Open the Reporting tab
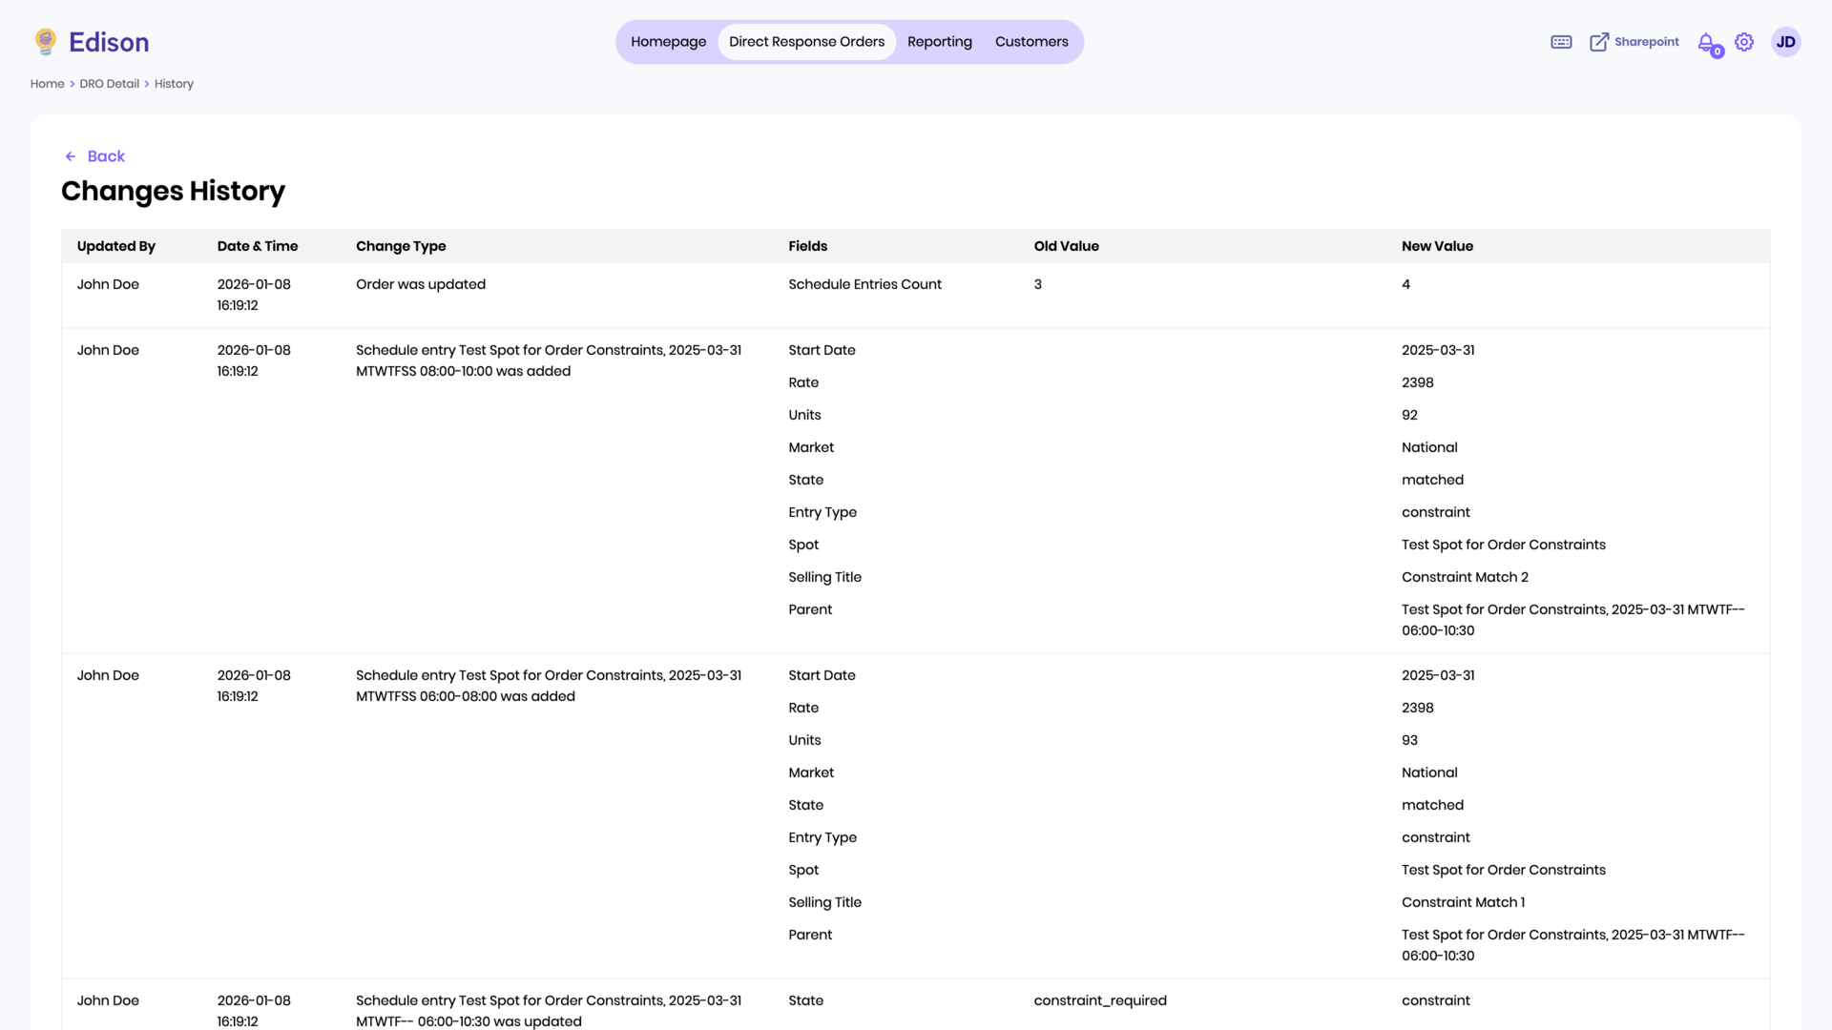 tap(940, 41)
